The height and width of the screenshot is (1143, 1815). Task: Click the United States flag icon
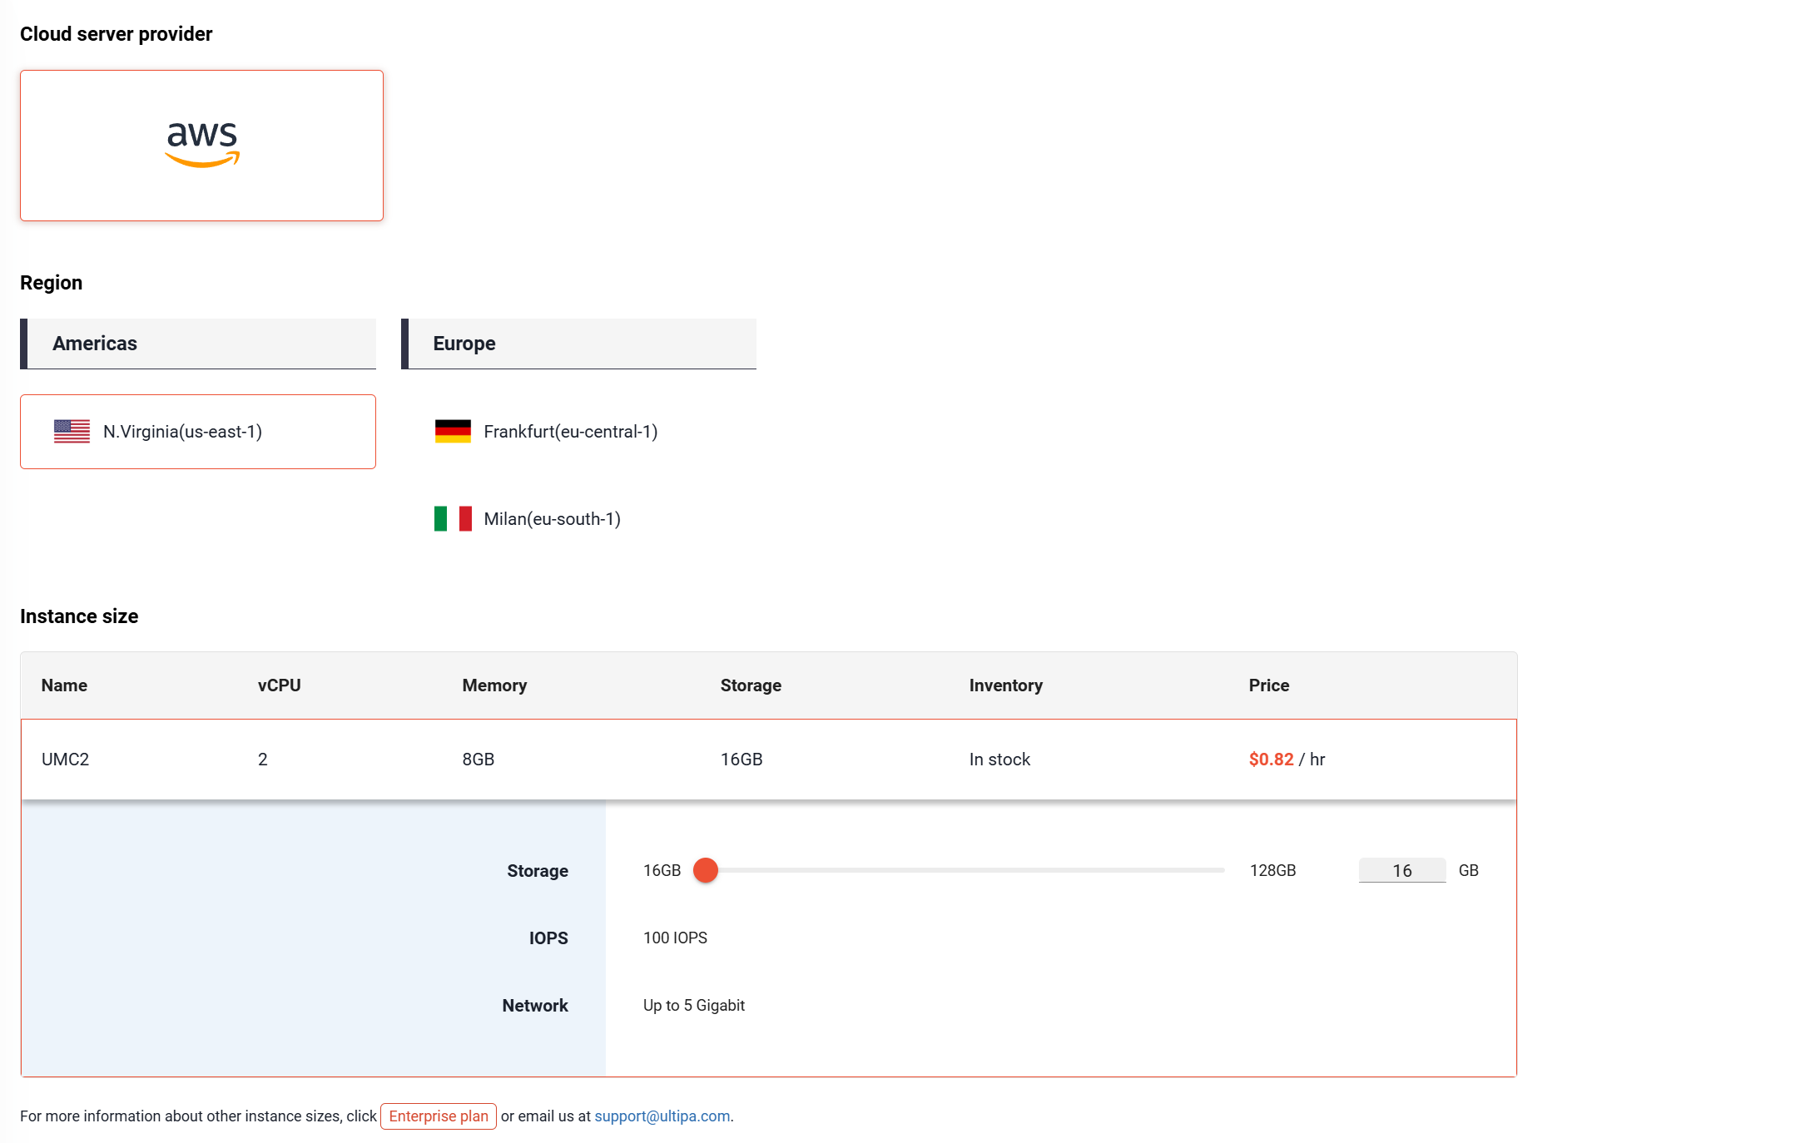[x=72, y=431]
